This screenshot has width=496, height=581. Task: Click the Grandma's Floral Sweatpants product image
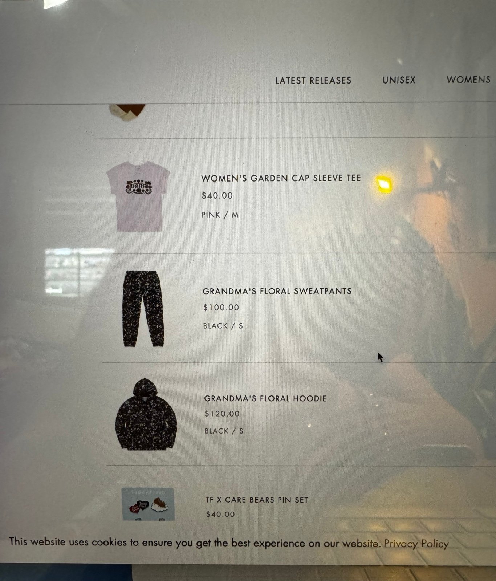click(143, 309)
